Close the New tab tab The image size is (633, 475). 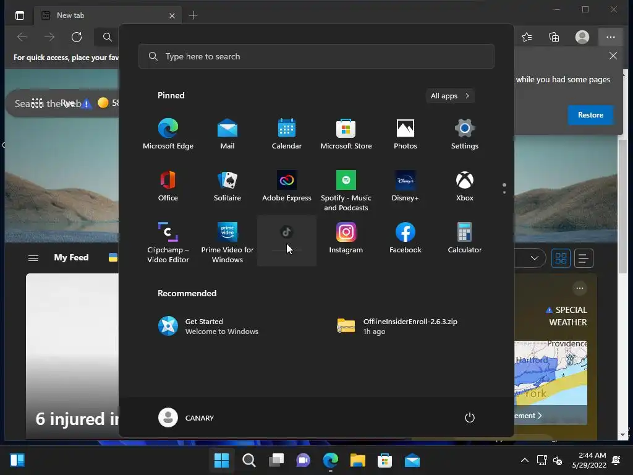point(172,15)
